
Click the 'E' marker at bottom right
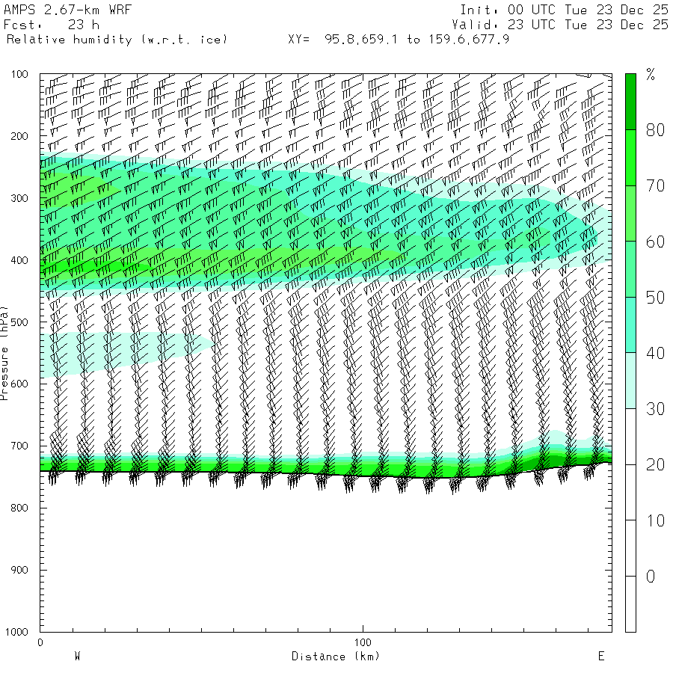tap(600, 657)
